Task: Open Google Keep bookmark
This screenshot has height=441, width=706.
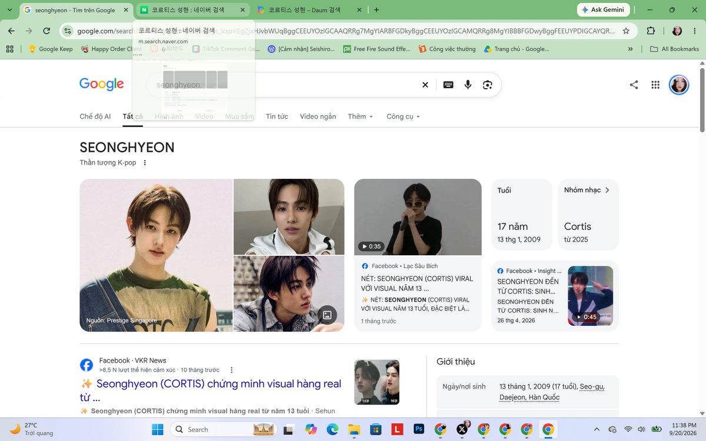Action: point(51,49)
